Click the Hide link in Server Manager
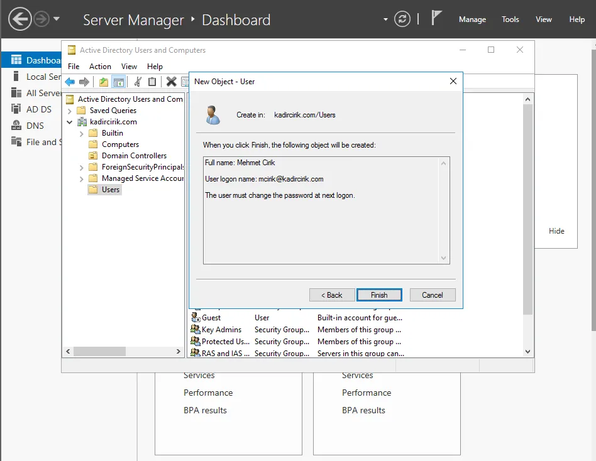This screenshot has height=461, width=596. coord(556,231)
